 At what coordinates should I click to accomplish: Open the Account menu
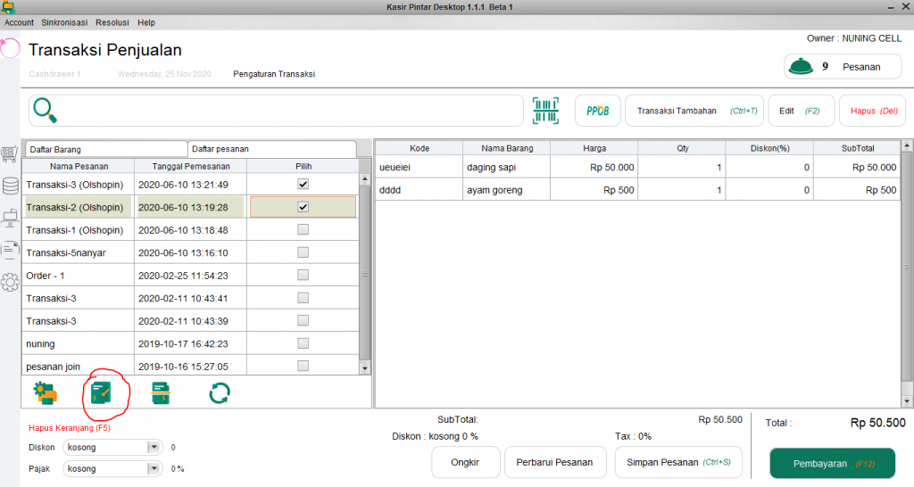[x=20, y=22]
